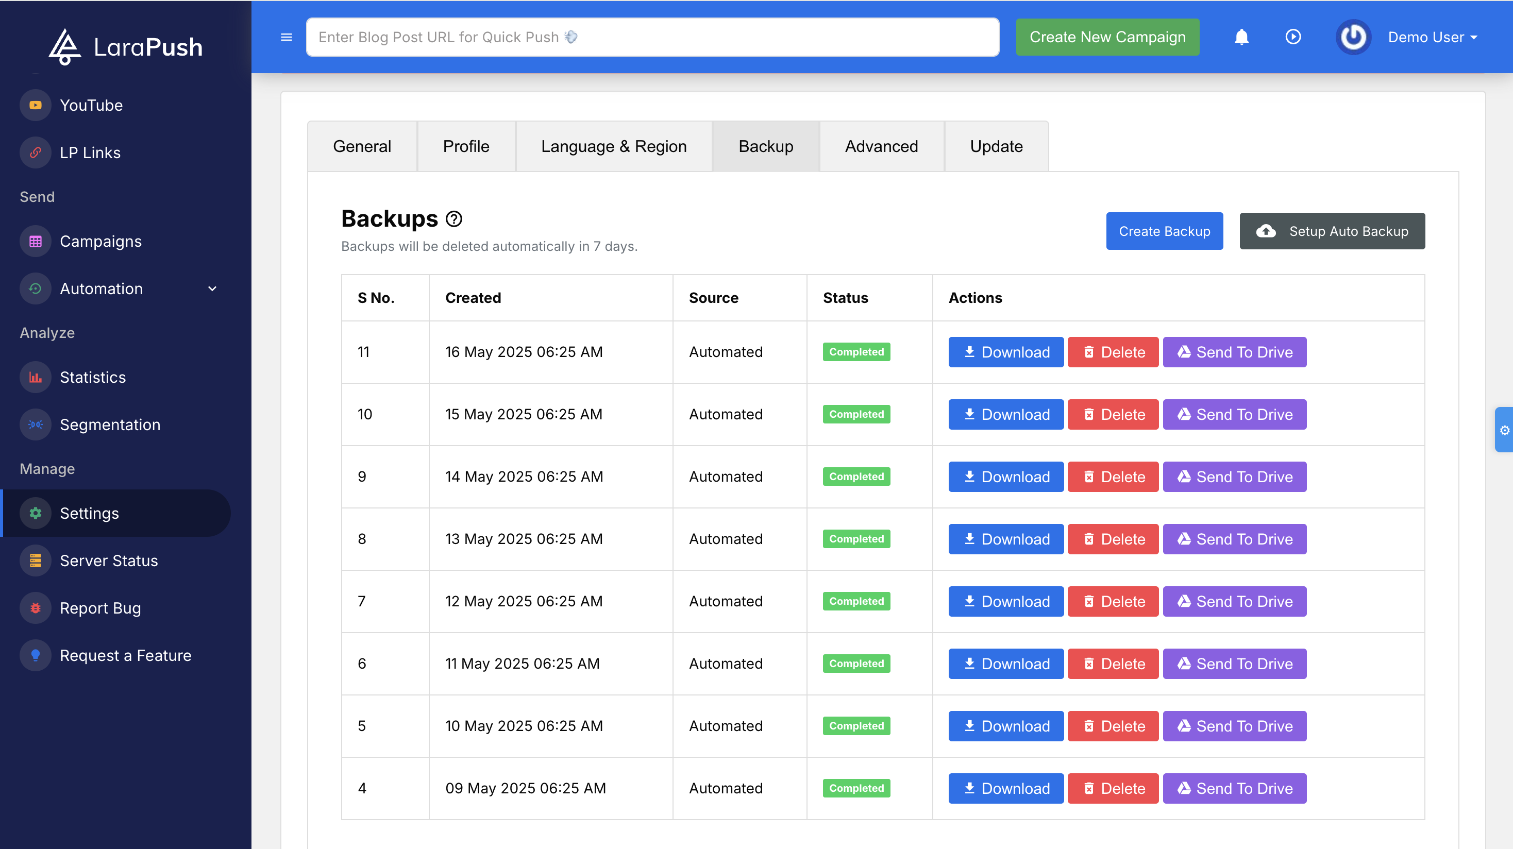Click trash icon in Delete for backup 10

[x=1088, y=415]
